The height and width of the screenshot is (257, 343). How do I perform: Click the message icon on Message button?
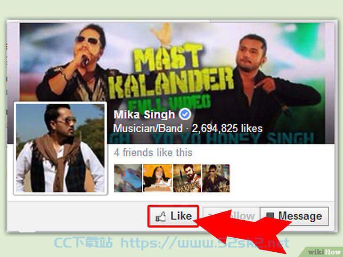(x=270, y=216)
